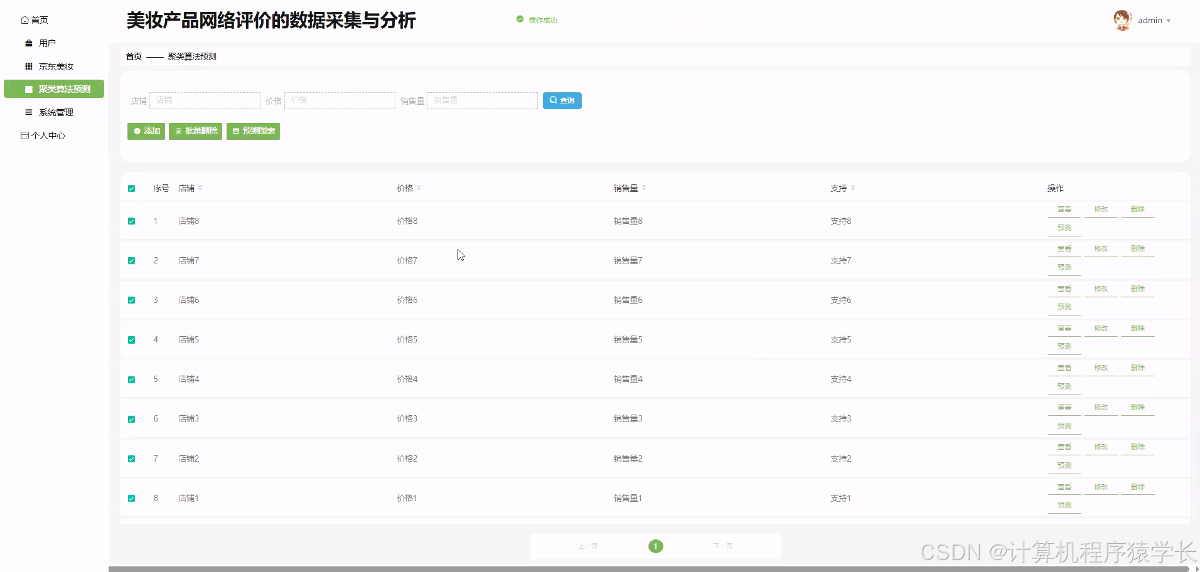Focus the 价格 search input

(x=340, y=100)
